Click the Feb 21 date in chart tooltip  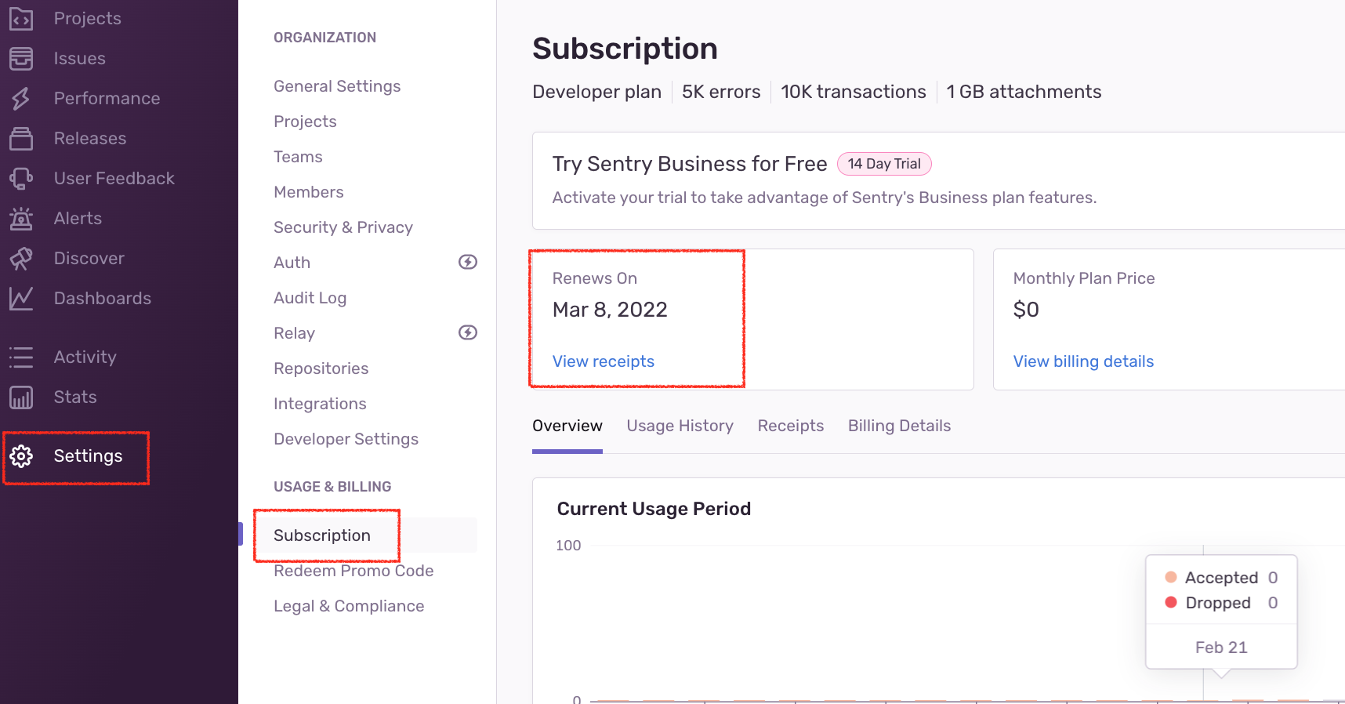(1220, 648)
